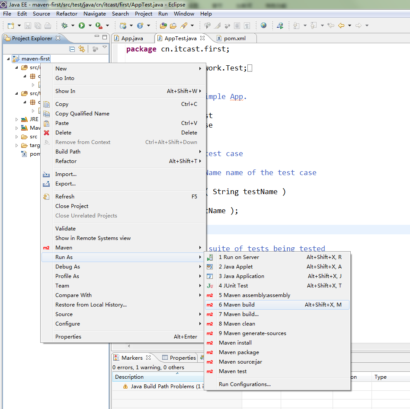Switch to the pom.xml editor tab
Viewport: 410px width, 409px height.
pos(234,38)
